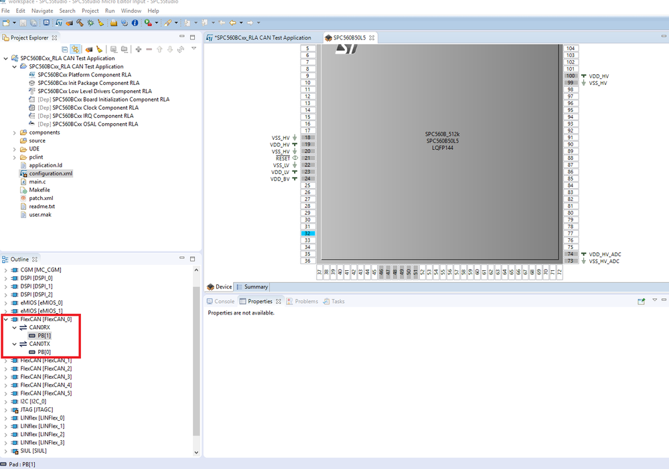Screen dimensions: 669x469
Task: Collapse the CAN0TX node in Outline
Action: pyautogui.click(x=15, y=344)
